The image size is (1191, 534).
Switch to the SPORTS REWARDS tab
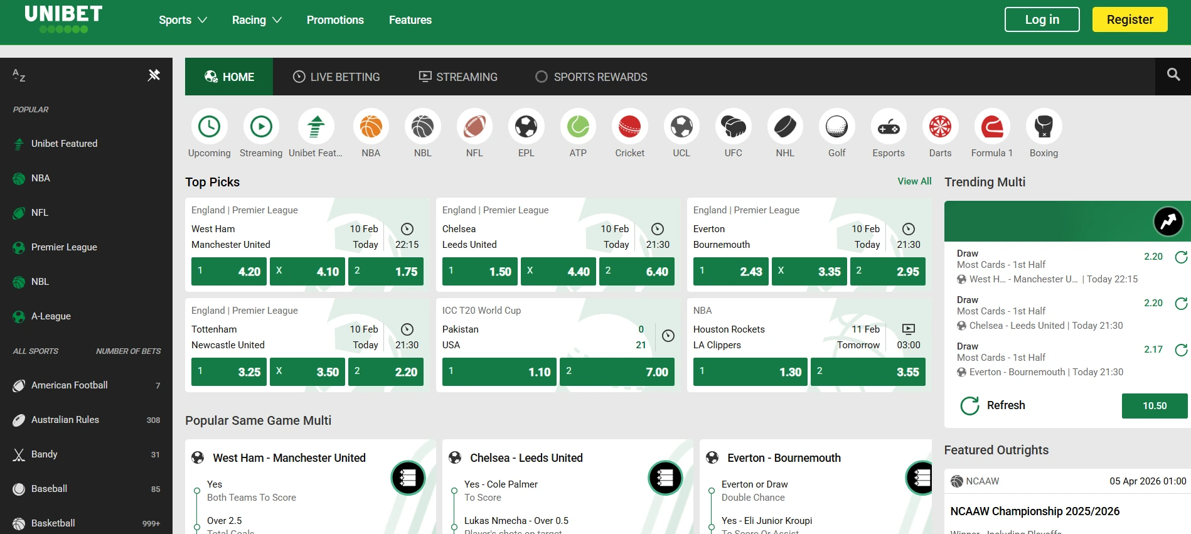[591, 77]
